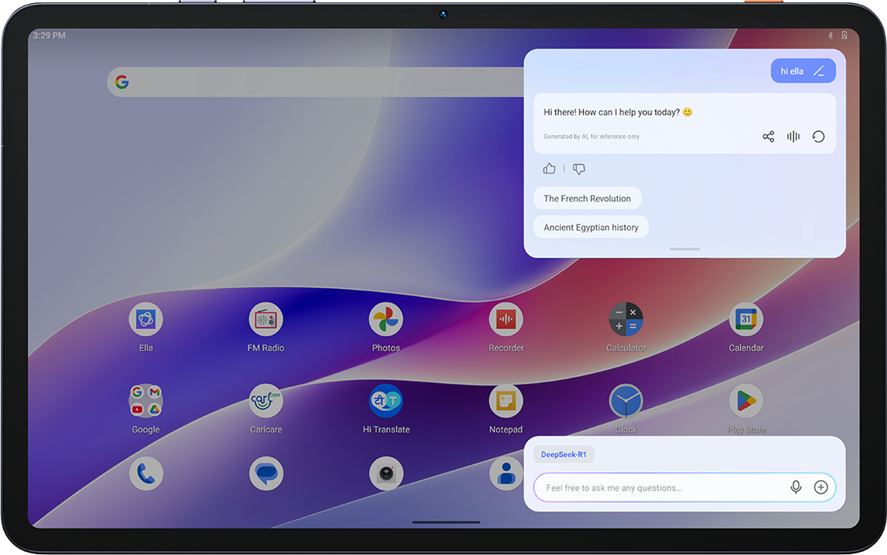Open the Carlcare app
887x555 pixels.
(266, 401)
